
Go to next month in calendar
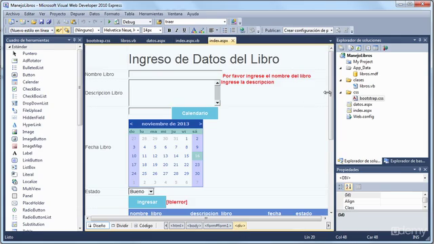pos(201,123)
